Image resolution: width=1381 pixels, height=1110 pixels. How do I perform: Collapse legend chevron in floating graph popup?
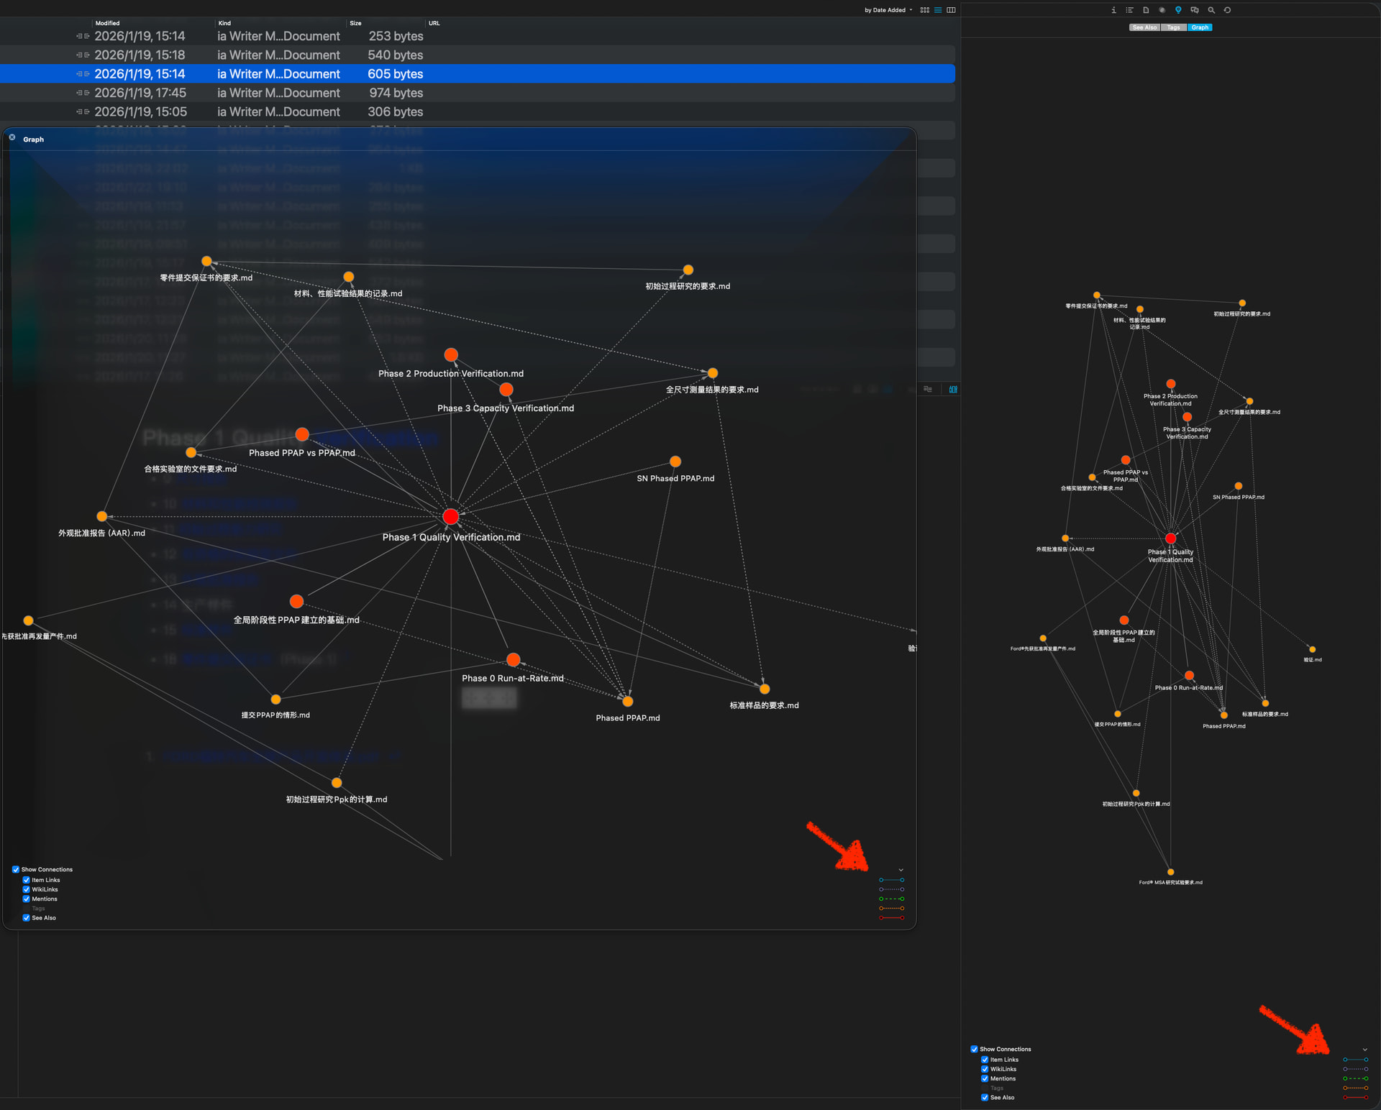coord(901,870)
